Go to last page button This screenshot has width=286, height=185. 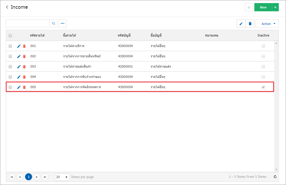pos(45,177)
